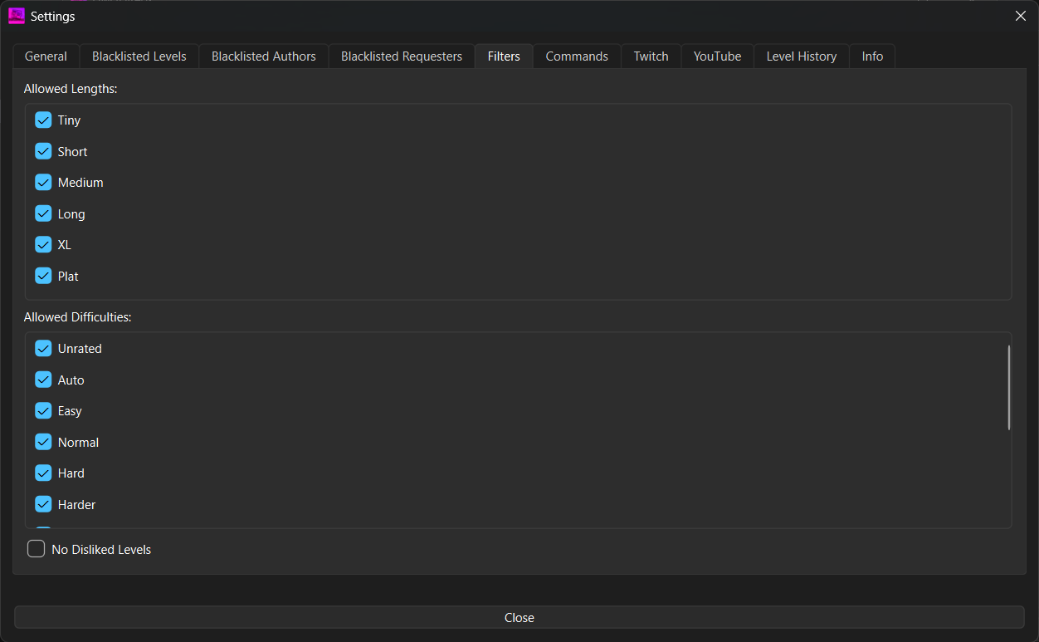Image resolution: width=1039 pixels, height=642 pixels.
Task: Uncheck the Normal difficulty checkbox
Action: pos(43,442)
